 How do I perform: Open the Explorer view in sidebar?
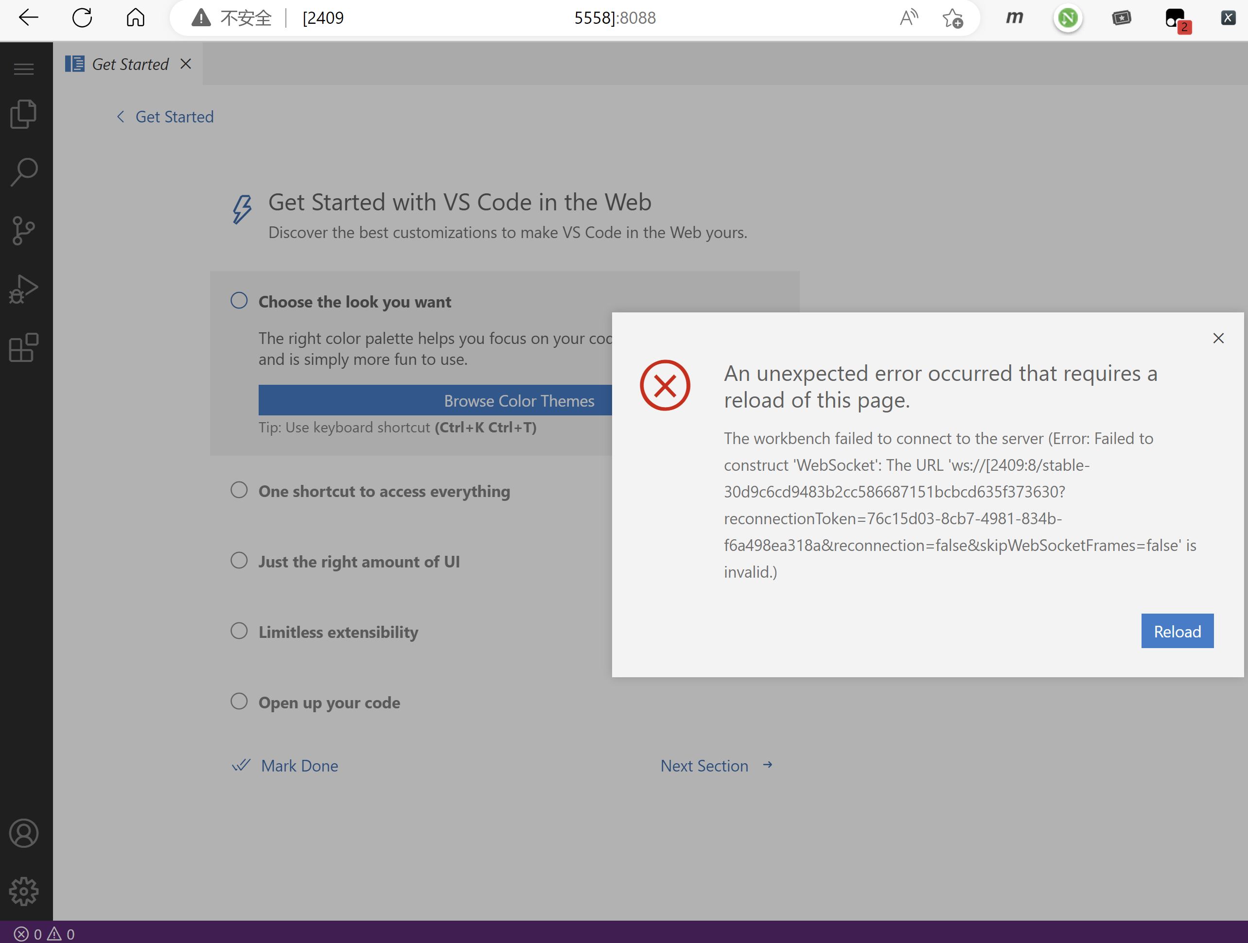point(23,114)
